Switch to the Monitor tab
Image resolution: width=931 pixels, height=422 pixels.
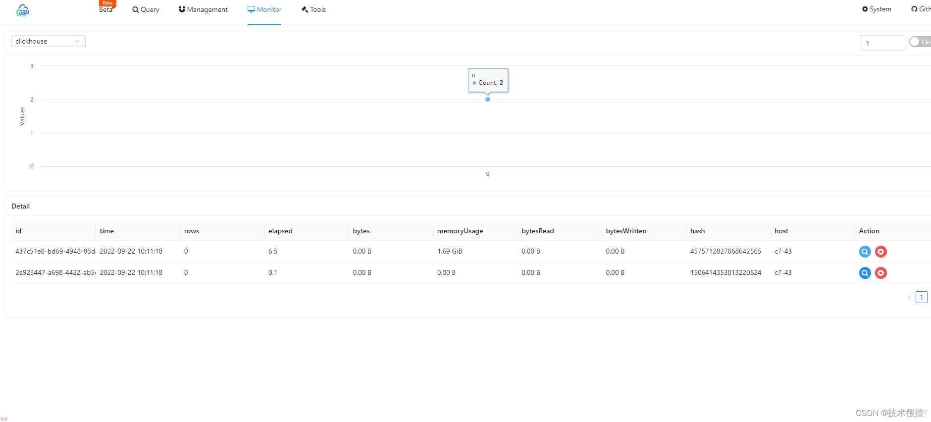[264, 9]
